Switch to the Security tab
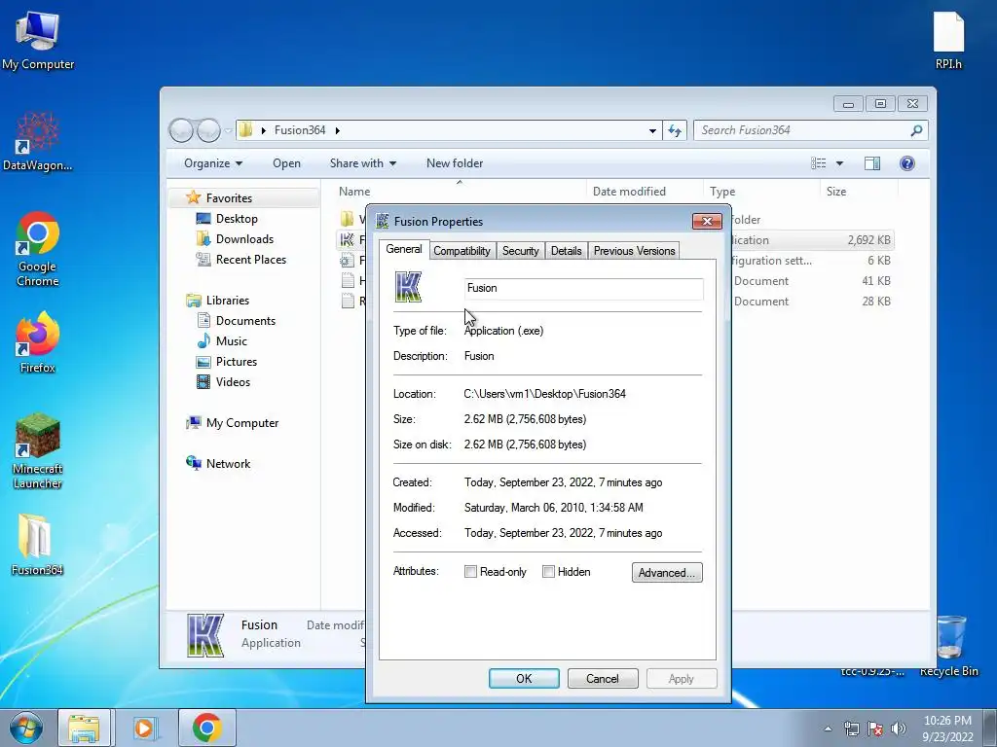Image resolution: width=997 pixels, height=747 pixels. (520, 251)
